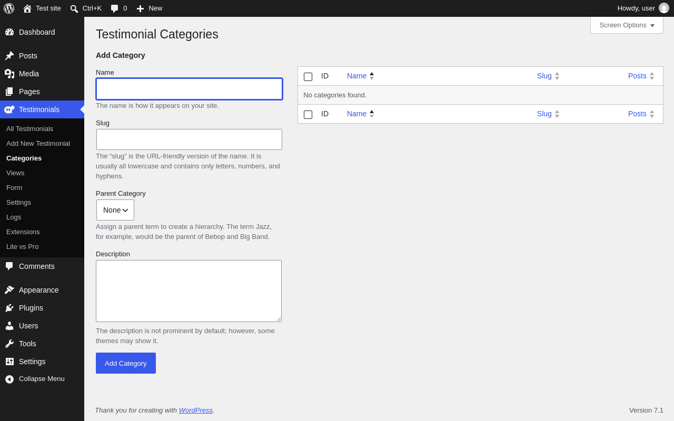Click the Media icon in the sidebar

[9, 74]
